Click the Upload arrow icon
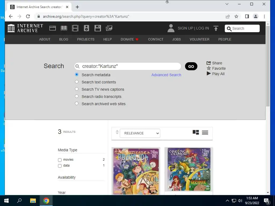This screenshot has width=275, height=206. [216, 28]
